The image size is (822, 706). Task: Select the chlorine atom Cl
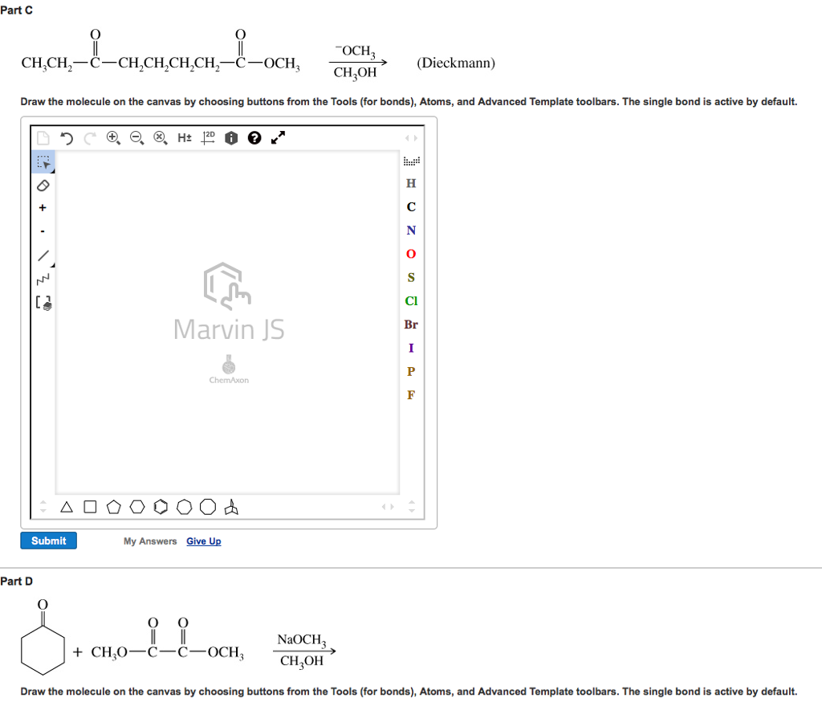coord(411,301)
